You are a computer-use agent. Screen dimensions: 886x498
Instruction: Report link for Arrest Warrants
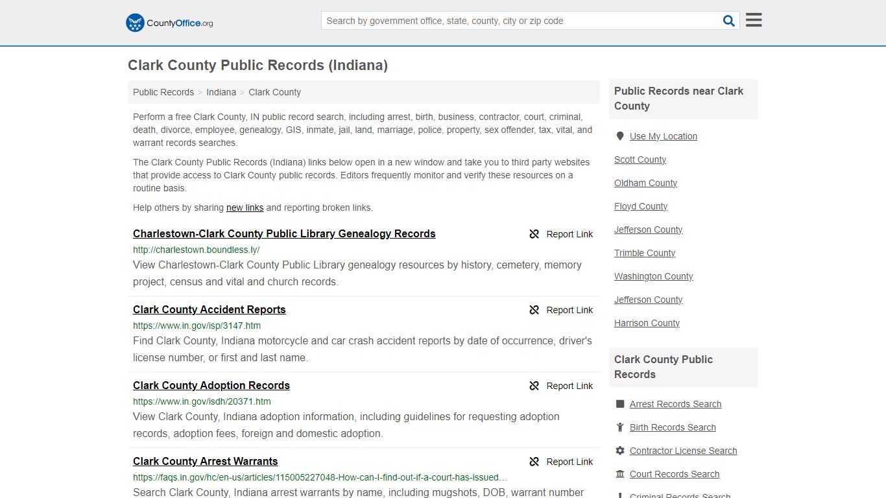click(569, 462)
